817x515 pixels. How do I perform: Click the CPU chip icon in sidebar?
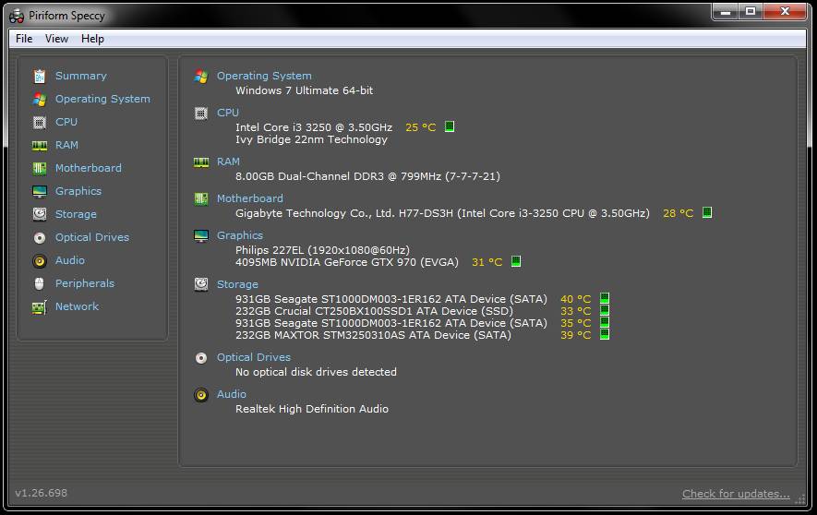[x=40, y=123]
